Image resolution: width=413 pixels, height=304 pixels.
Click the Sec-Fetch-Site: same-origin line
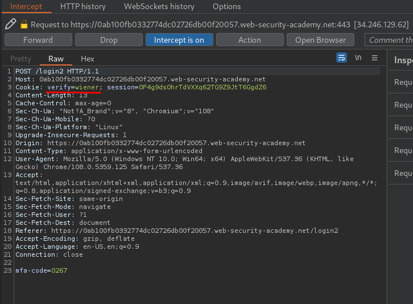click(69, 199)
